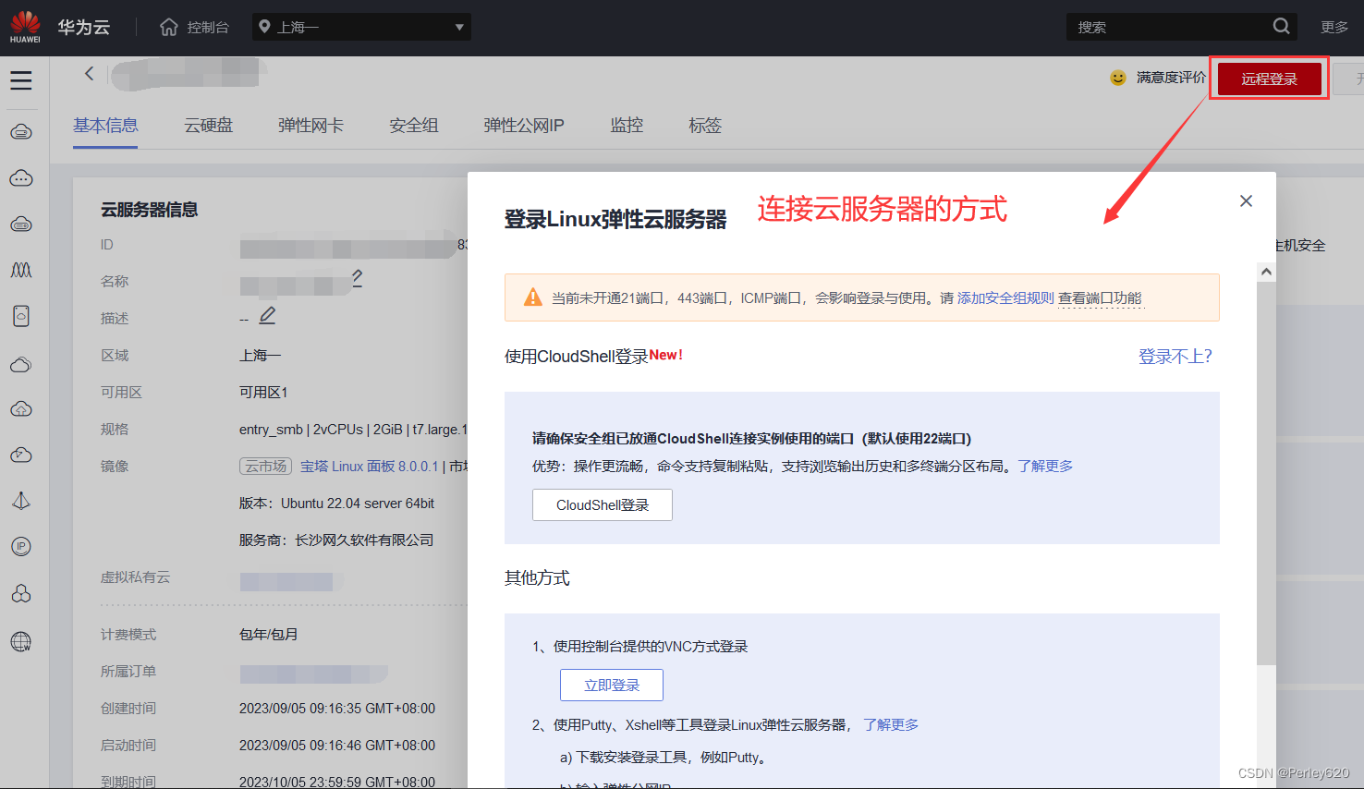Click the 可用区 value 可用区1
Image resolution: width=1364 pixels, height=789 pixels.
pos(263,393)
